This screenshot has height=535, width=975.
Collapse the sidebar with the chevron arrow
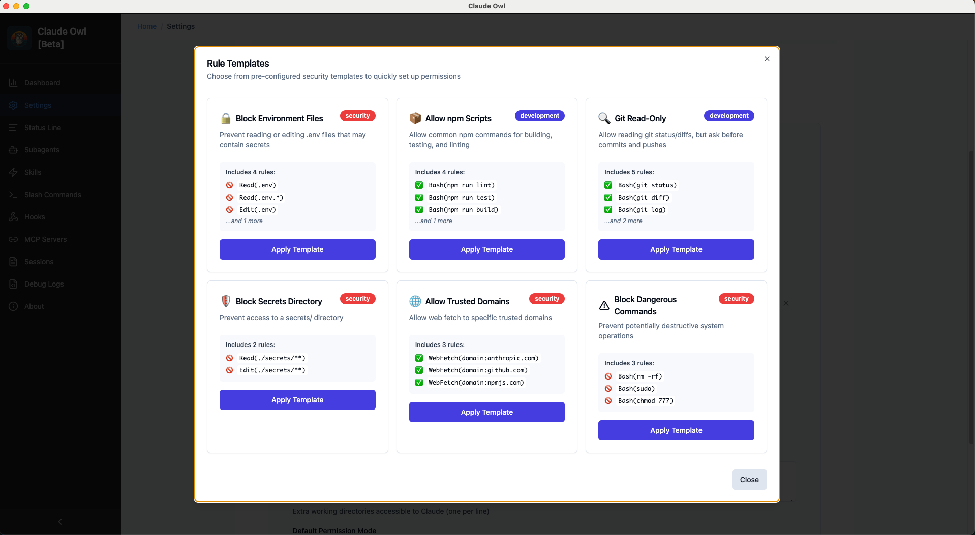pos(59,521)
